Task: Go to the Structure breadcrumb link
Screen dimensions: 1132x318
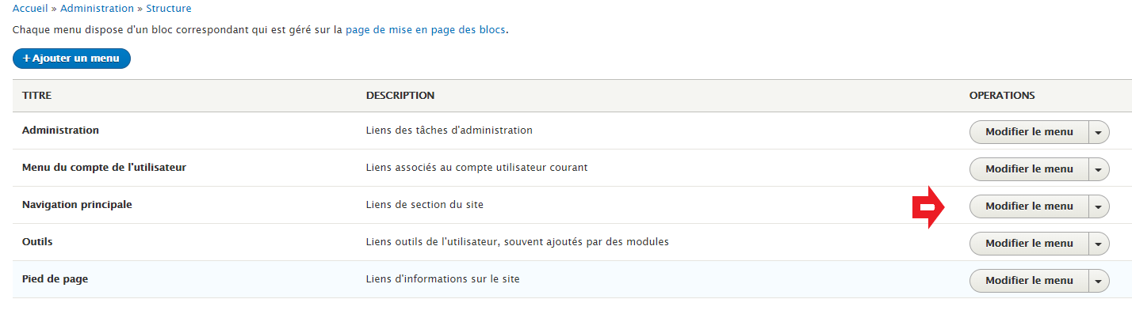Action: coord(169,9)
